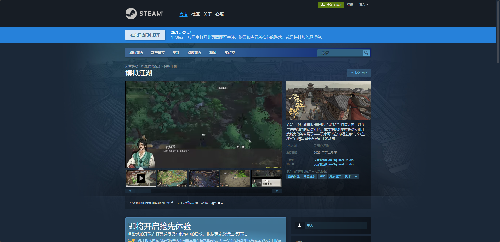Screen dimensions: 500x242
Task: Click the 策略 tag
Action: click(322, 177)
